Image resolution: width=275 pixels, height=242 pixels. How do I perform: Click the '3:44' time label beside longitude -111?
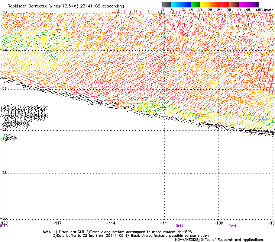pos(180,226)
